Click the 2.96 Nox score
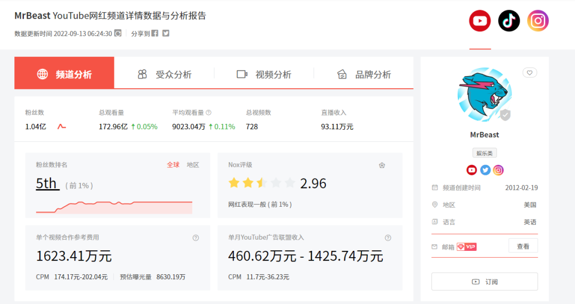575x304 pixels. click(x=313, y=183)
